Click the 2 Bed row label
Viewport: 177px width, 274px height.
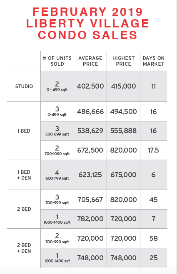(24, 209)
